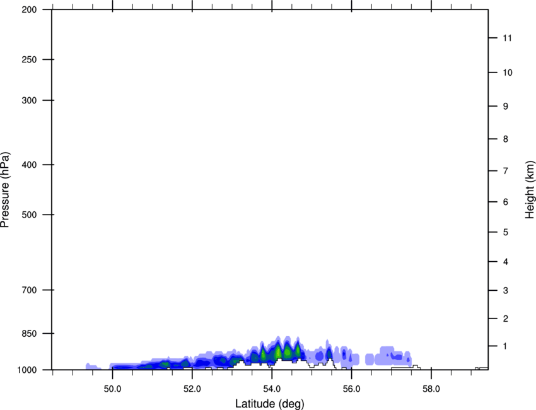Pick the height label 10 km
The width and height of the screenshot is (536, 410).
coord(508,73)
